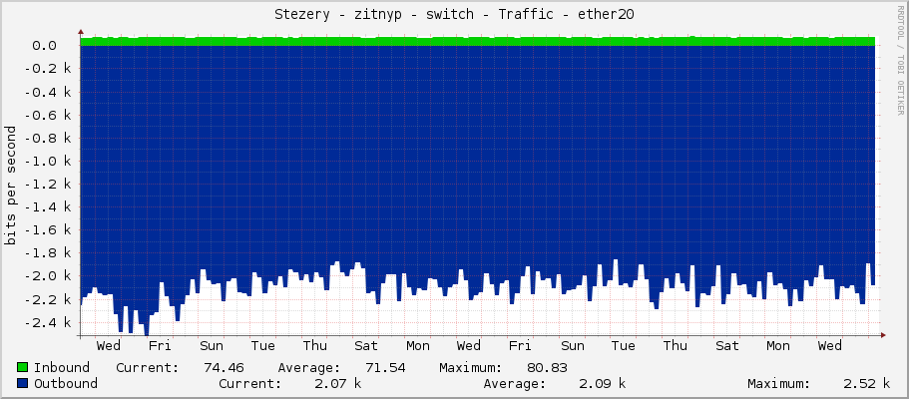
Task: Click the Outbound average value 2.09 k
Action: [603, 383]
